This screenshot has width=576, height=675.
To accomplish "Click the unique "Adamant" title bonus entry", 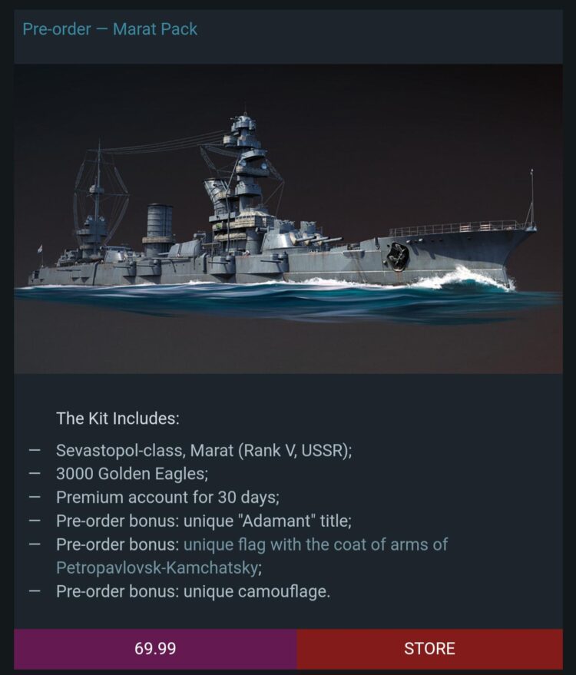I will click(x=204, y=521).
